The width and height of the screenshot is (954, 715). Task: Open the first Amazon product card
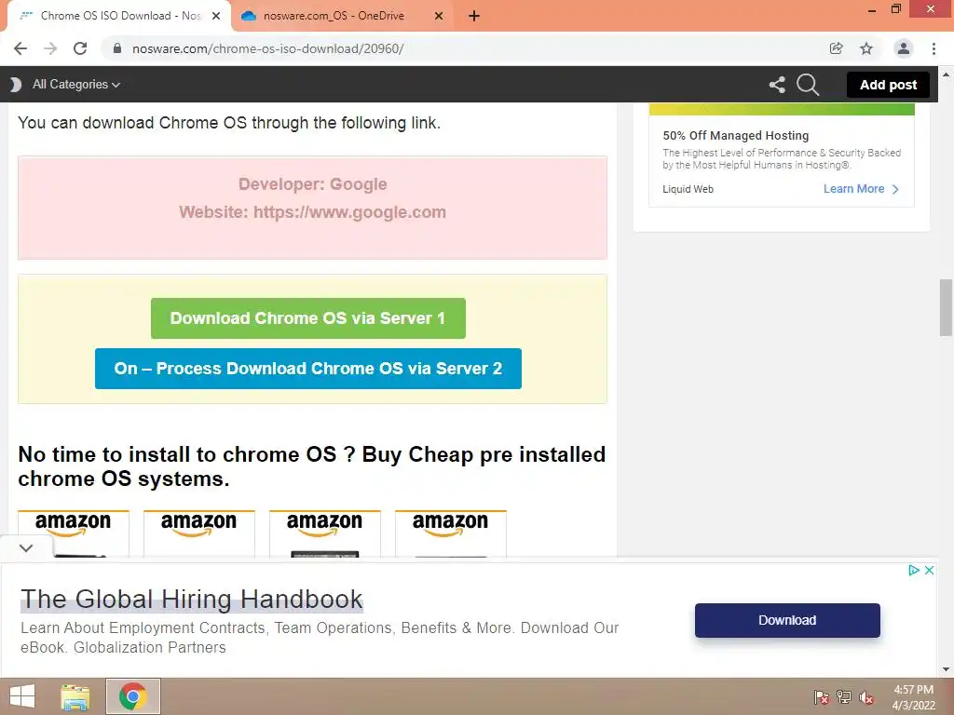coord(74,533)
